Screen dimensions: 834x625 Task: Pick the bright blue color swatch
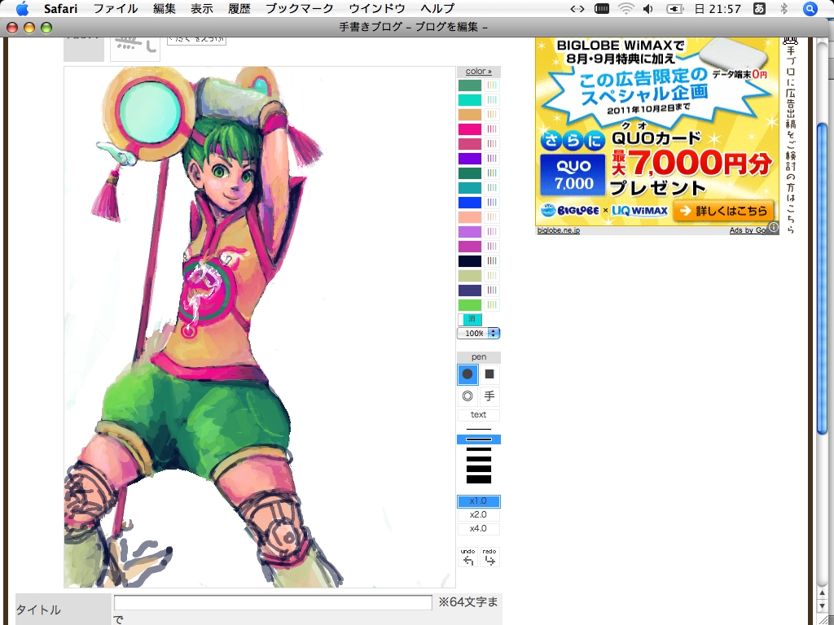[x=470, y=203]
